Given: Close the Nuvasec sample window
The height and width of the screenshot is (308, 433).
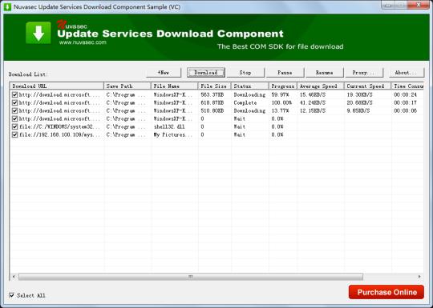Looking at the screenshot, I should pos(419,5).
